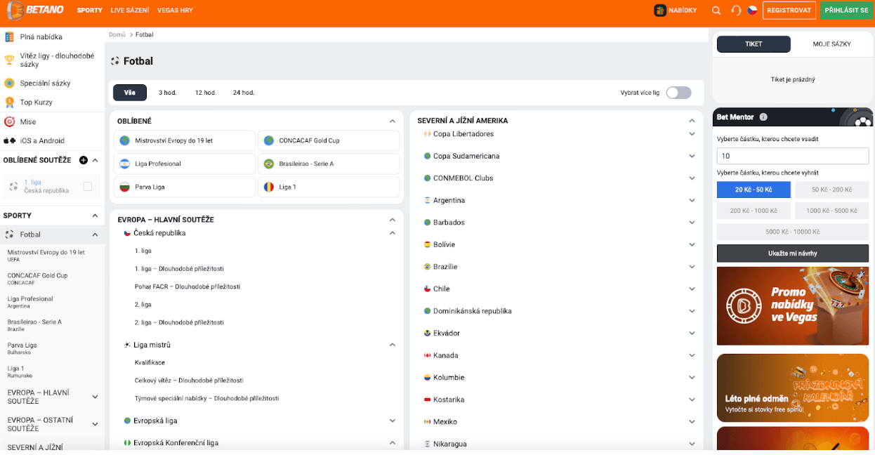
Task: Select the 12 hod. time filter
Action: click(205, 93)
